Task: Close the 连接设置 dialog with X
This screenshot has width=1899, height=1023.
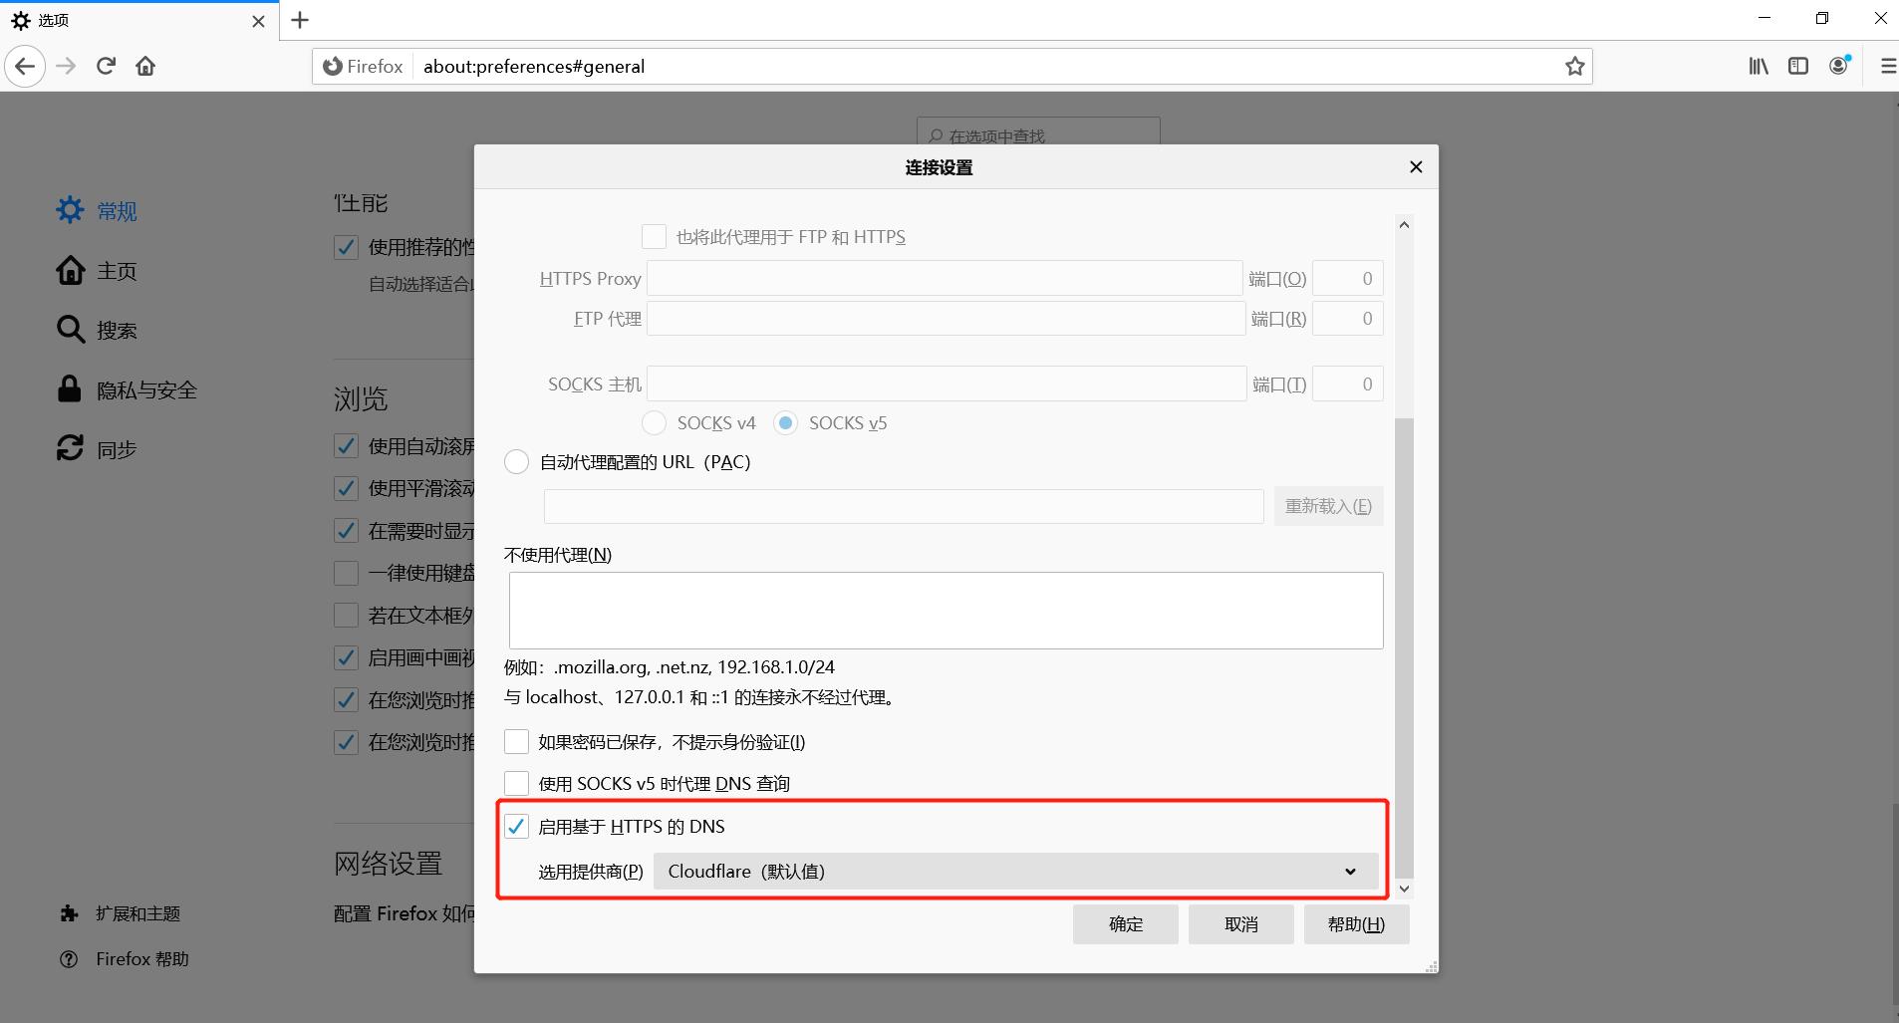Action: point(1416,167)
